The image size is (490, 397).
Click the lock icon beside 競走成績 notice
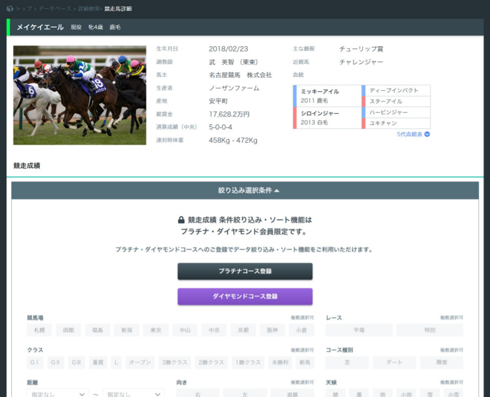(x=181, y=219)
